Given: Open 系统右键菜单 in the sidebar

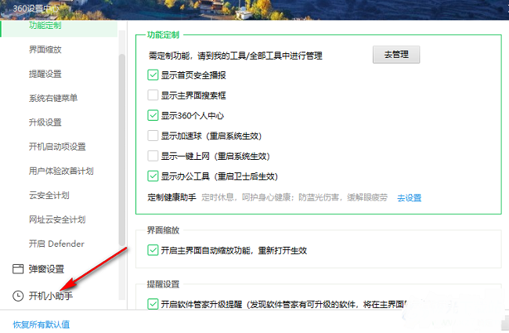Looking at the screenshot, I should tap(53, 98).
